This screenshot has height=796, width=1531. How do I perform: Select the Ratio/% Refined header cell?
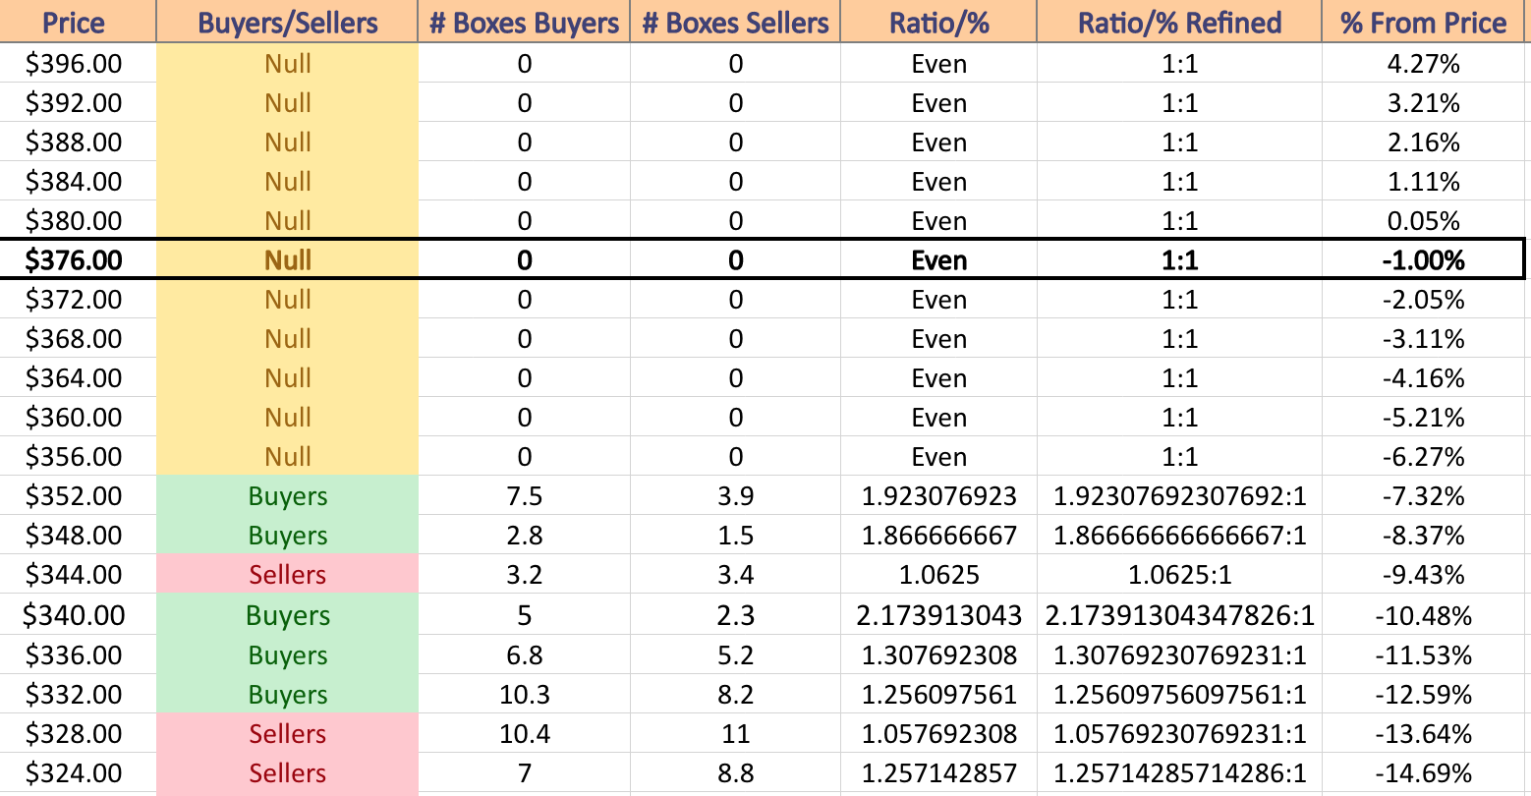tap(1179, 23)
